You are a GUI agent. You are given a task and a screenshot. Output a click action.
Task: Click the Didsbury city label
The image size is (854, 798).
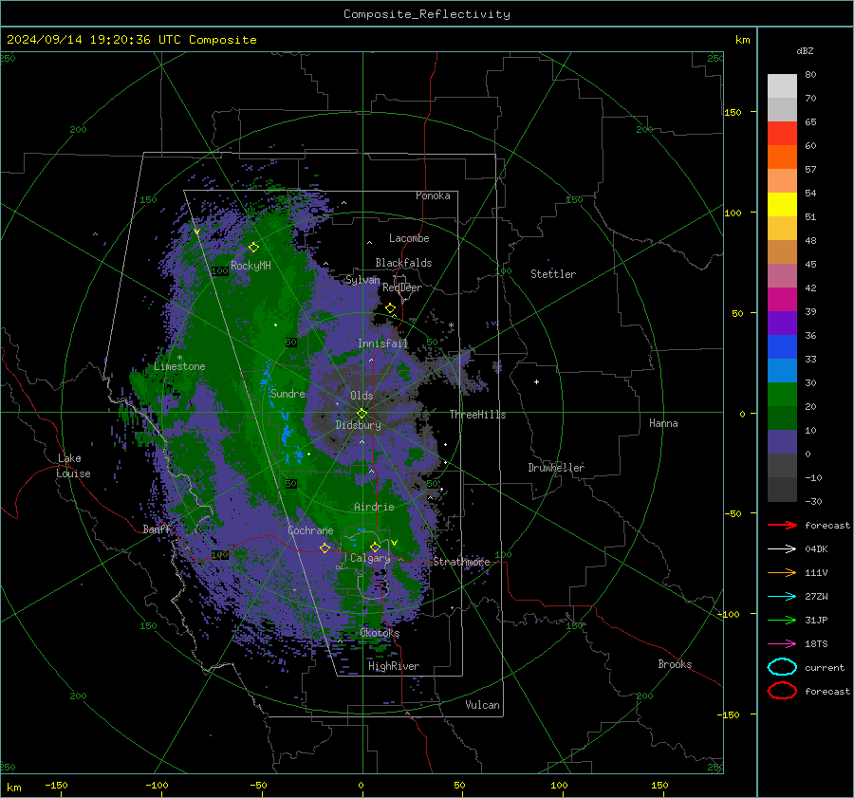pos(359,425)
